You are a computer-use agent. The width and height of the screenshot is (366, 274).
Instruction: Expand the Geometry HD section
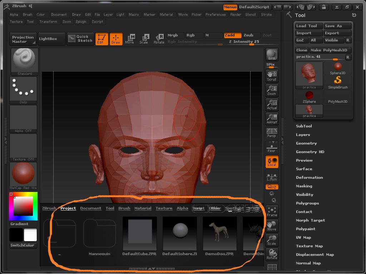310,152
